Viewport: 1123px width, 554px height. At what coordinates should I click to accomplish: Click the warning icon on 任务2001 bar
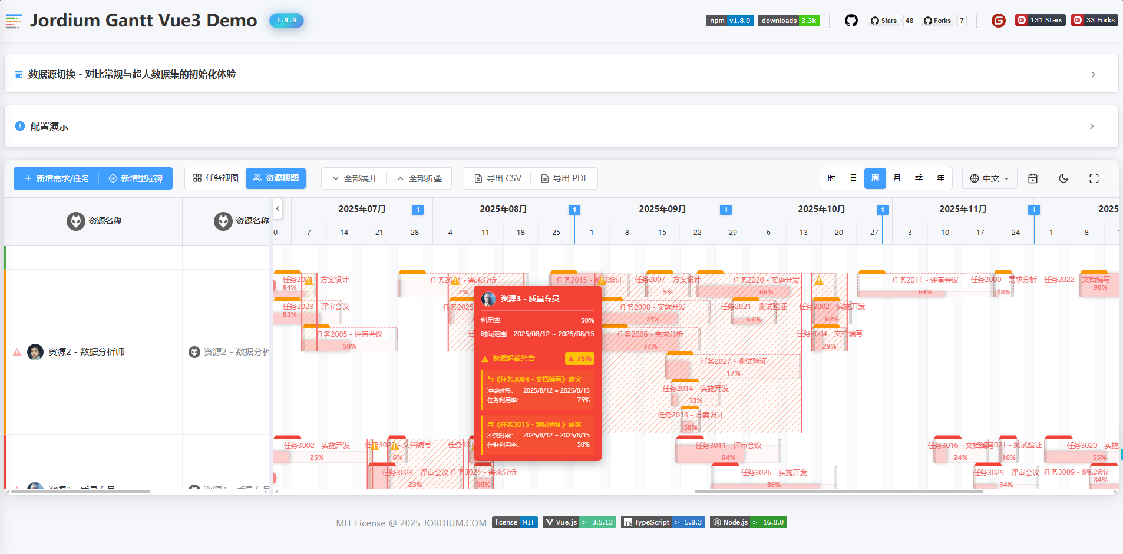pos(309,281)
